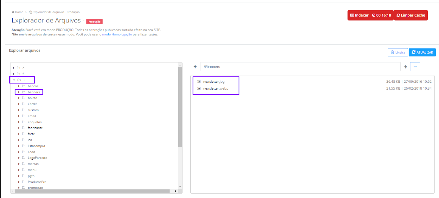The width and height of the screenshot is (439, 198).
Task: Expand the etiquetas folder arrow
Action: 19,122
